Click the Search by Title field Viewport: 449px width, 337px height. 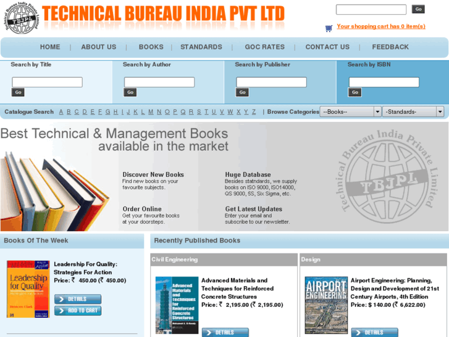pos(48,82)
